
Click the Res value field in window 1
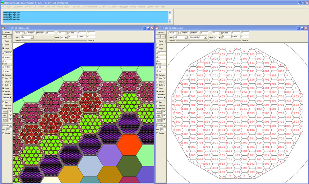point(9,129)
